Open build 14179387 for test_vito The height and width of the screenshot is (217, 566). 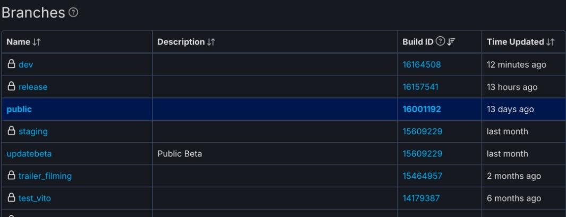[420, 198]
